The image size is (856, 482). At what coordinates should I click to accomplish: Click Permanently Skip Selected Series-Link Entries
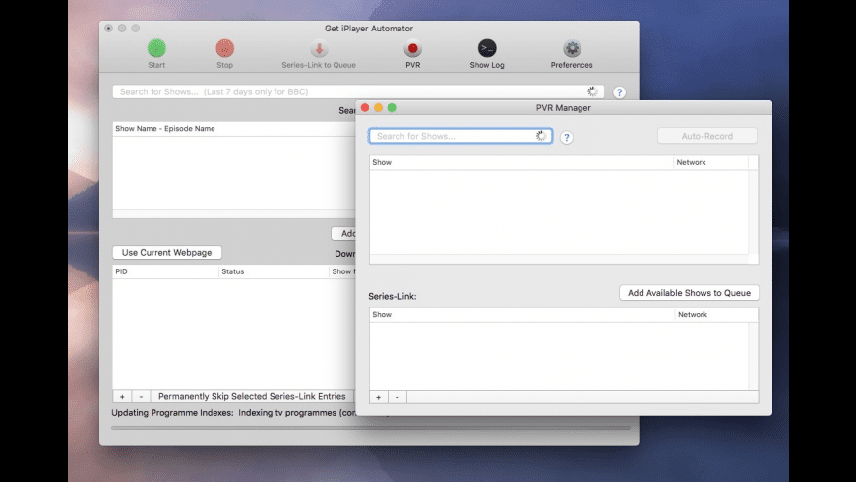(x=252, y=396)
